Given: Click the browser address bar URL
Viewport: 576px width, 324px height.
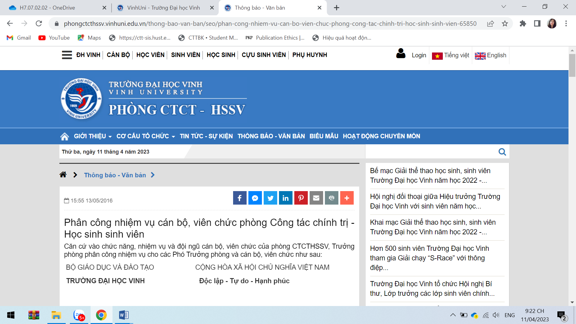Looking at the screenshot, I should [x=270, y=24].
